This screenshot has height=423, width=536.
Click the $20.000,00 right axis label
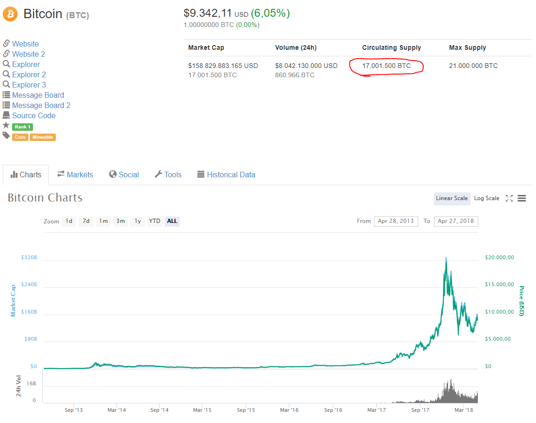499,257
